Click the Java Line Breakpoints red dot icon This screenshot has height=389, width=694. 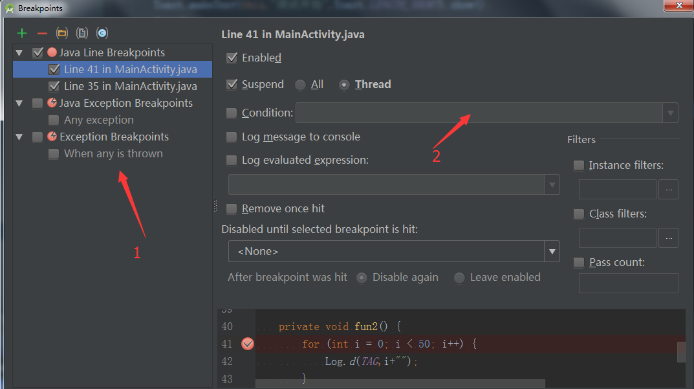(x=52, y=52)
